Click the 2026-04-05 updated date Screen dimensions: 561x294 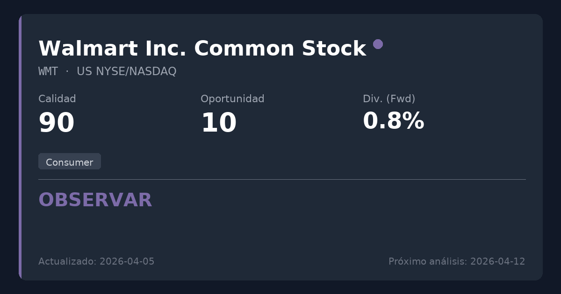(127, 261)
